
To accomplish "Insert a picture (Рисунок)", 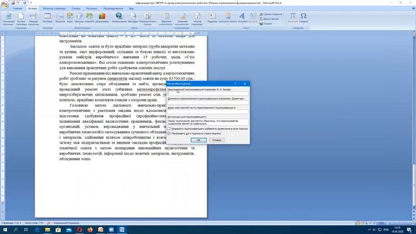I will tap(60, 18).
